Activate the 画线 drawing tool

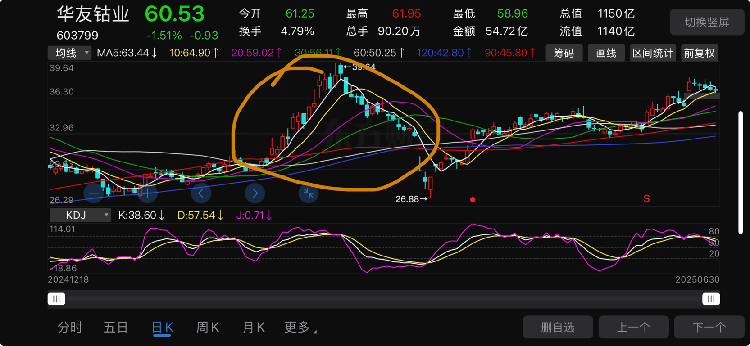coord(606,53)
